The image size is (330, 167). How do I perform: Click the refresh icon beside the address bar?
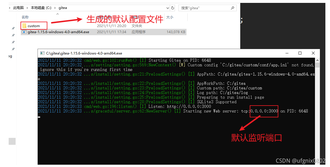tap(172, 8)
